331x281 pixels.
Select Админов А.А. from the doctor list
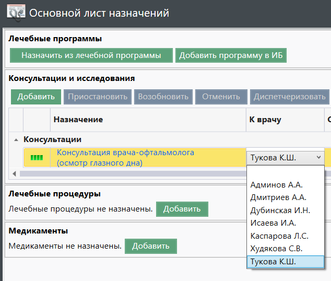(276, 184)
